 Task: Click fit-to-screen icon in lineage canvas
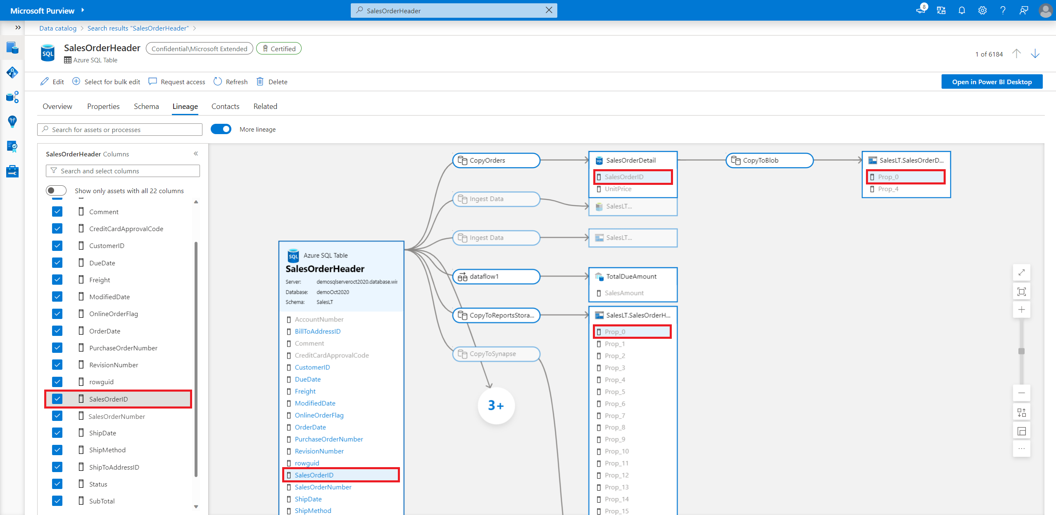pyautogui.click(x=1021, y=292)
